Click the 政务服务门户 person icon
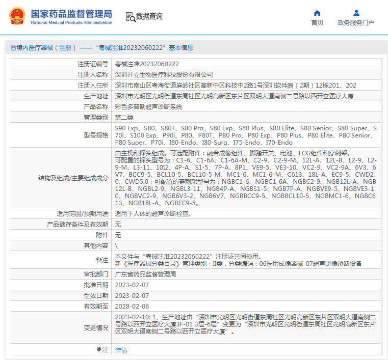Screen dimensions: 388x360 (356, 13)
